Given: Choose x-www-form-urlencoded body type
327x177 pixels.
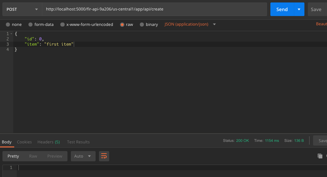Looking at the screenshot, I should click(62, 24).
